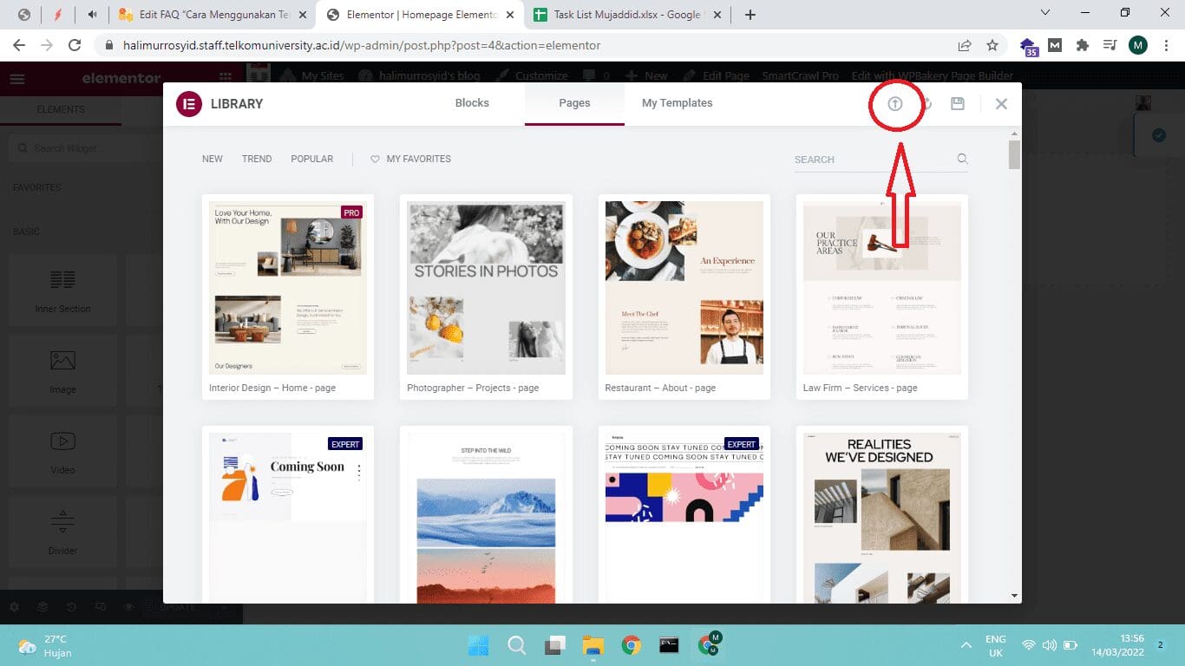This screenshot has height=666, width=1185.
Task: Select the Step Into The Wild template
Action: [x=486, y=514]
